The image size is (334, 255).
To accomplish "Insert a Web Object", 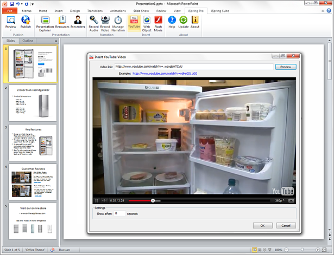I will pos(147,24).
